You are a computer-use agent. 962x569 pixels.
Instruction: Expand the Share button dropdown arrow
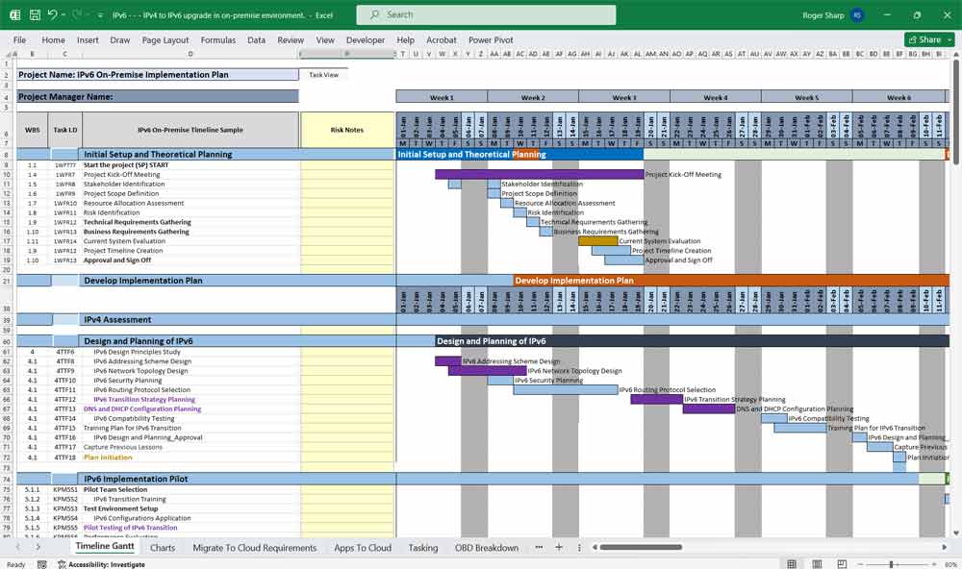pyautogui.click(x=948, y=39)
